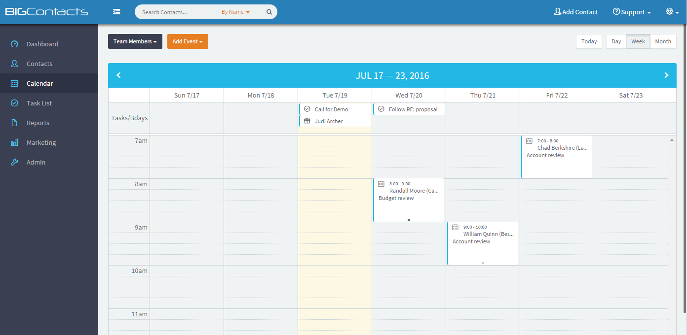Expand the Team Members dropdown
Image resolution: width=687 pixels, height=335 pixels.
point(135,41)
